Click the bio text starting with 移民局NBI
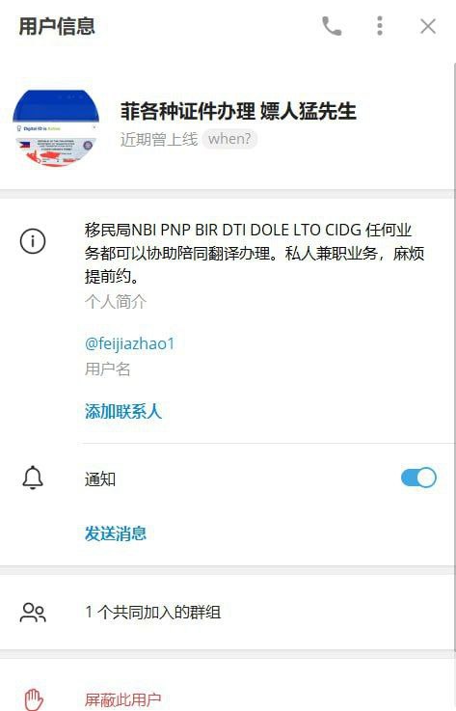Image resolution: width=456 pixels, height=711 pixels. point(254,253)
